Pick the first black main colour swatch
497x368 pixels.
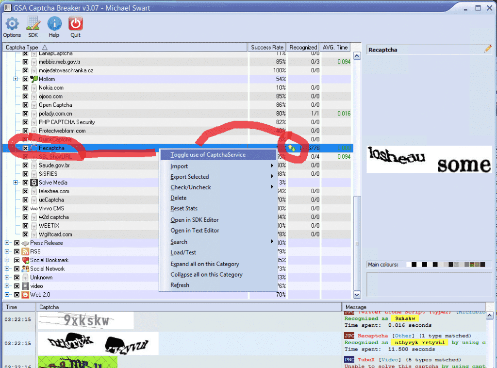click(414, 265)
